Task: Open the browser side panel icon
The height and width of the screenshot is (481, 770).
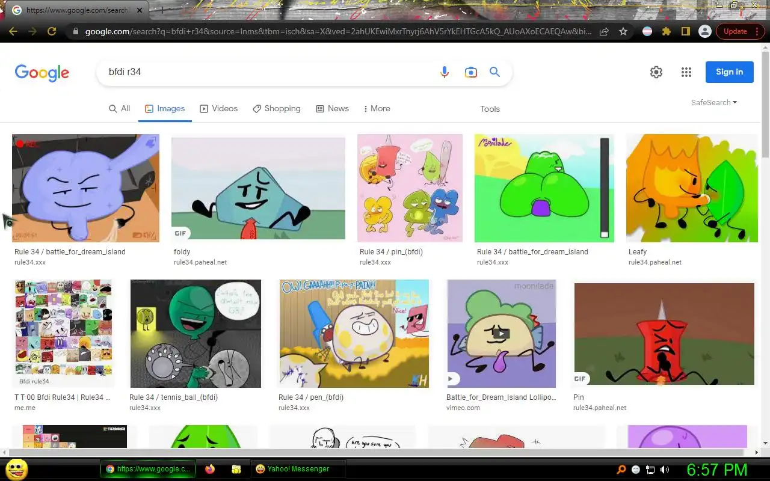Action: coord(686,31)
